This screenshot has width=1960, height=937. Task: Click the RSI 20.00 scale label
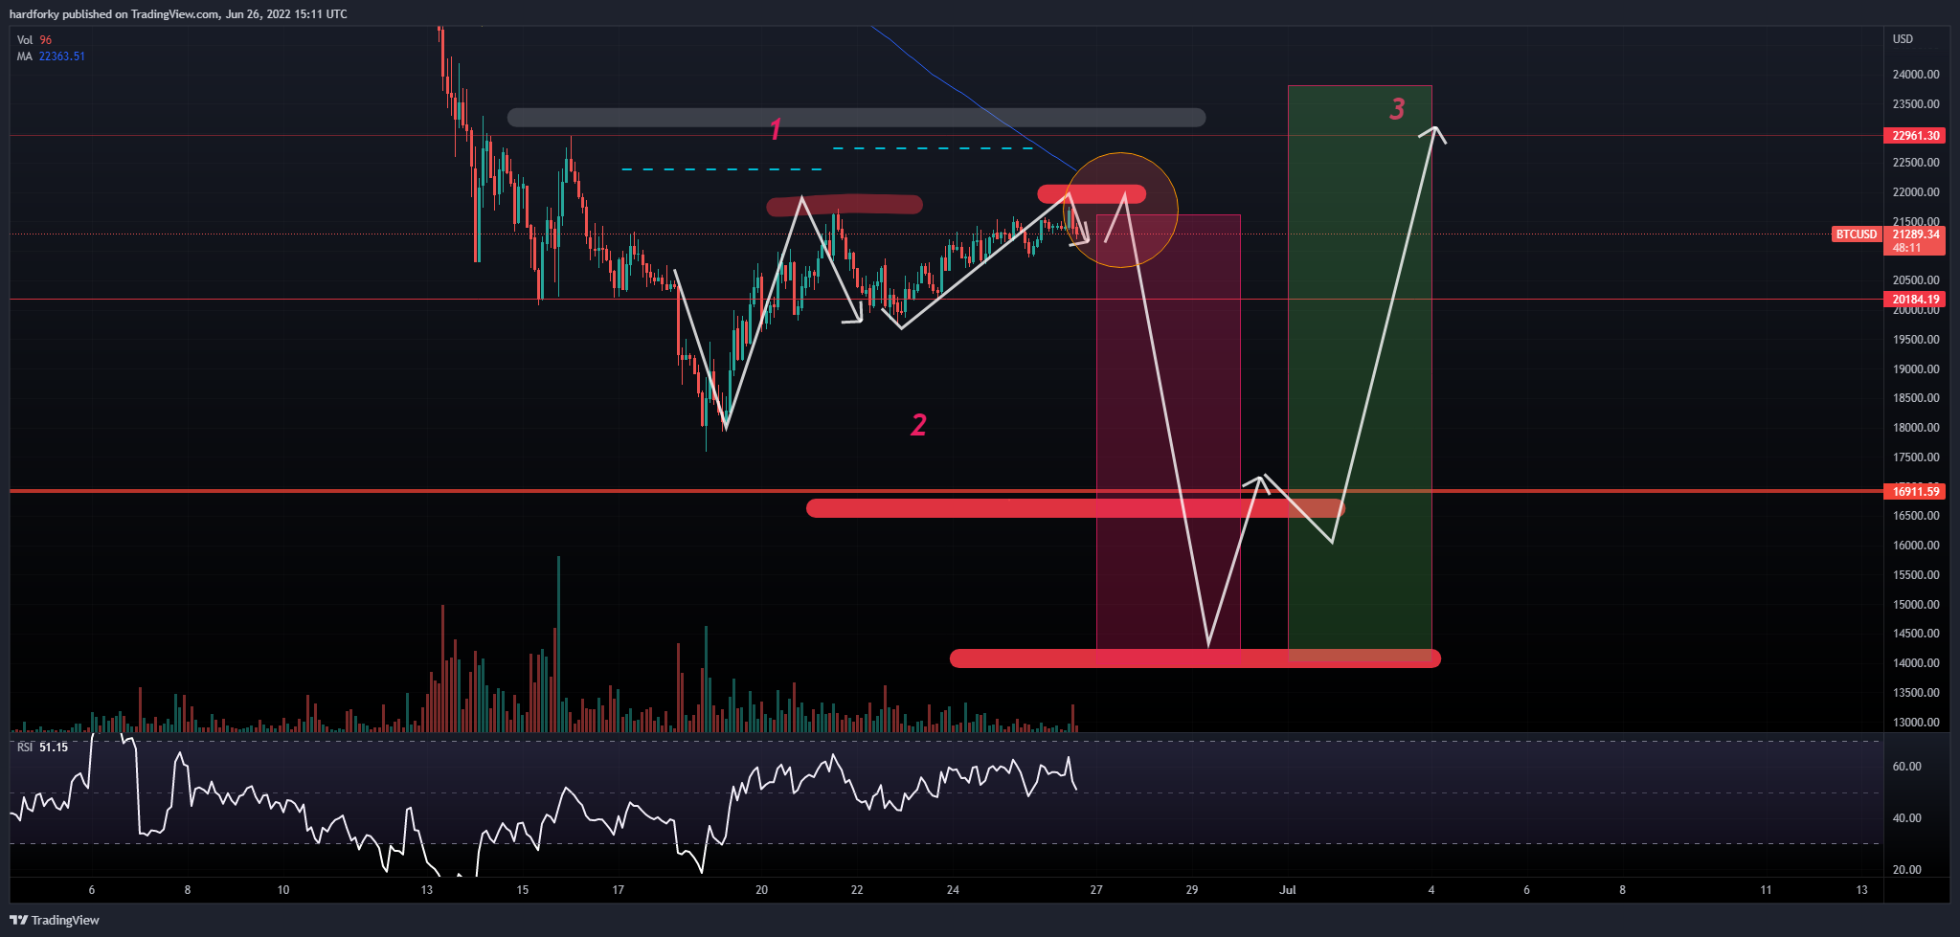pyautogui.click(x=1906, y=870)
